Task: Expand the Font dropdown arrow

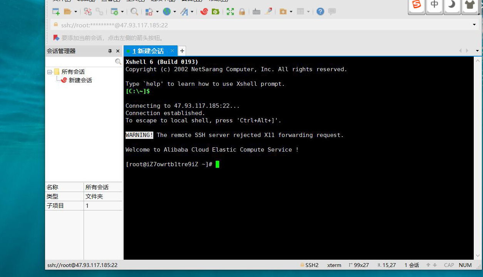Action: 192,12
